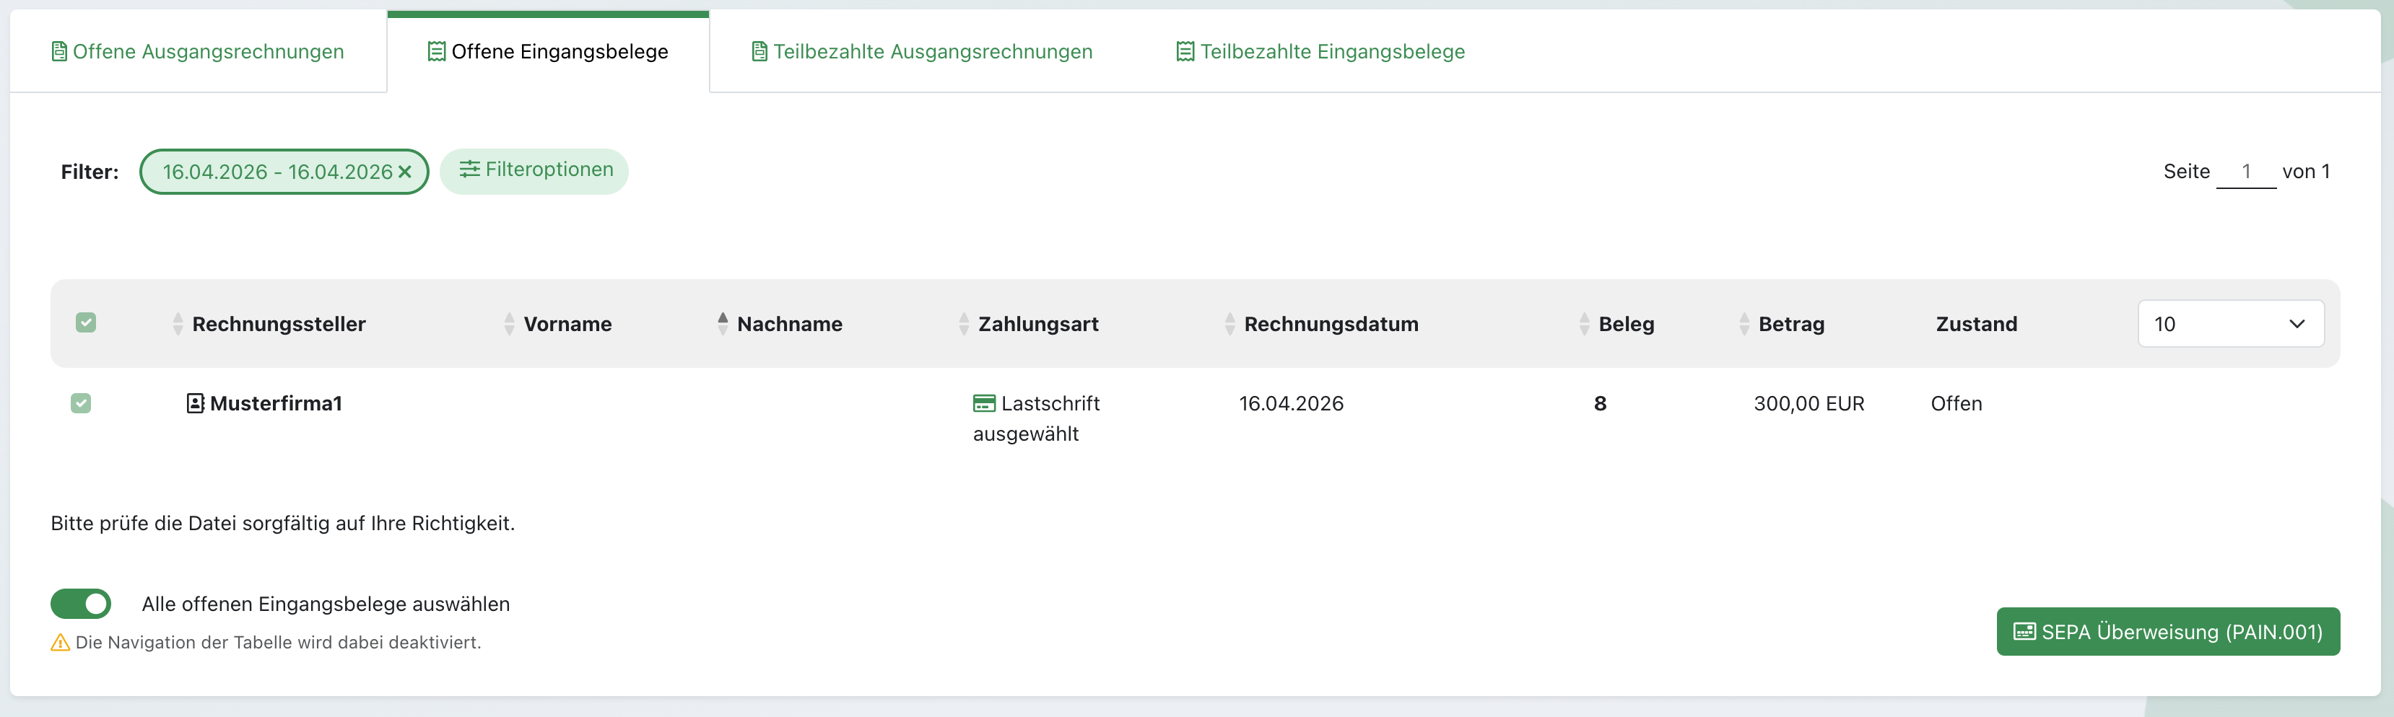Open the Musterfirma1 link
Viewport: 2394px width, 717px height.
pyautogui.click(x=276, y=403)
